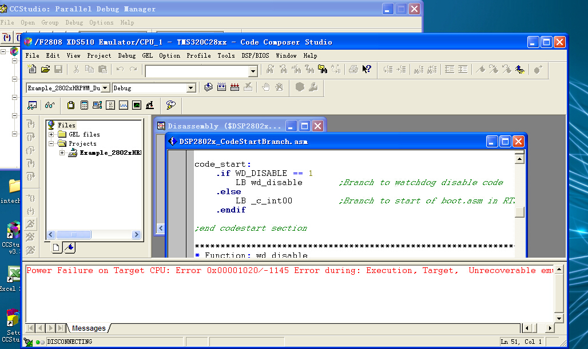Open the find text combo dropdown arrow
The image size is (588, 349).
pos(253,71)
